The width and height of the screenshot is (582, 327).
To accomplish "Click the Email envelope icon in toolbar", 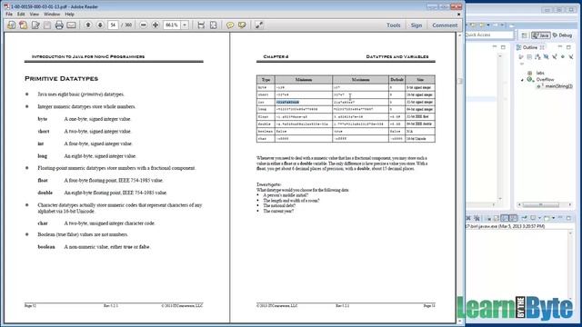I will point(71,25).
